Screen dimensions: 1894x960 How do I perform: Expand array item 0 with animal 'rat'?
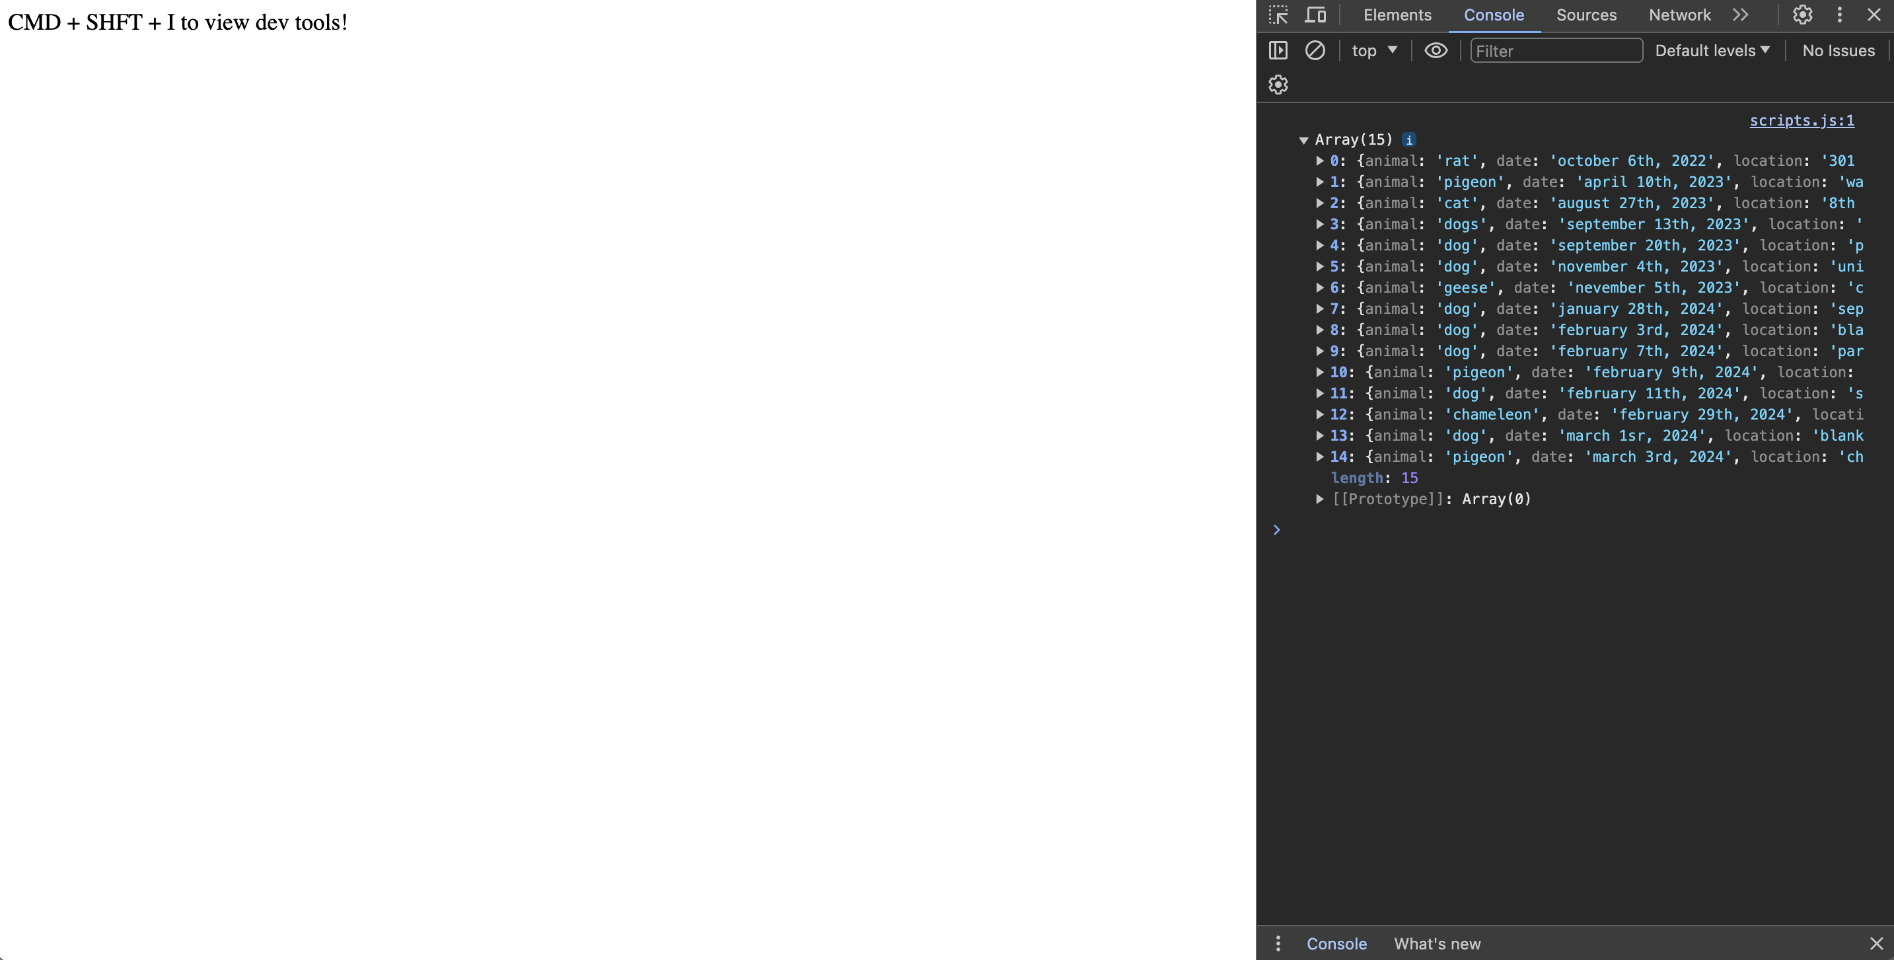[1320, 161]
